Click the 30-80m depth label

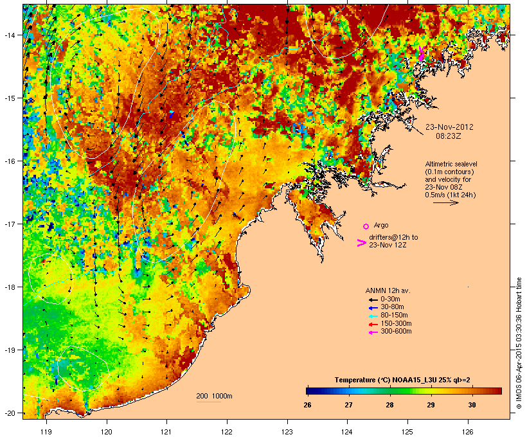392,307
